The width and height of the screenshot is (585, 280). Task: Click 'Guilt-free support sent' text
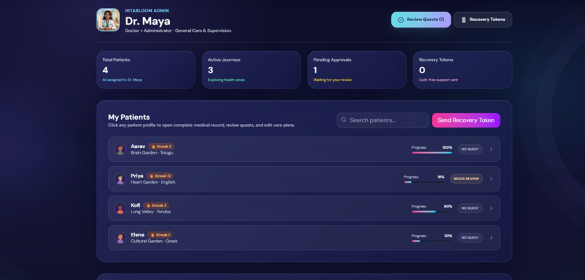(438, 80)
